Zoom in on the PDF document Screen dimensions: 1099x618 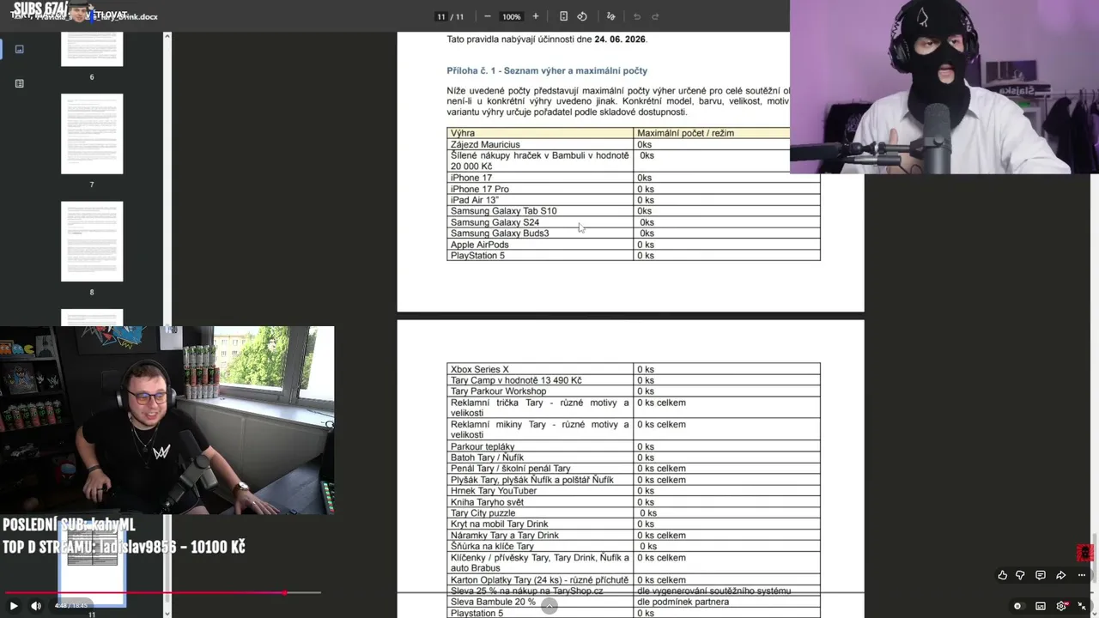(x=536, y=16)
